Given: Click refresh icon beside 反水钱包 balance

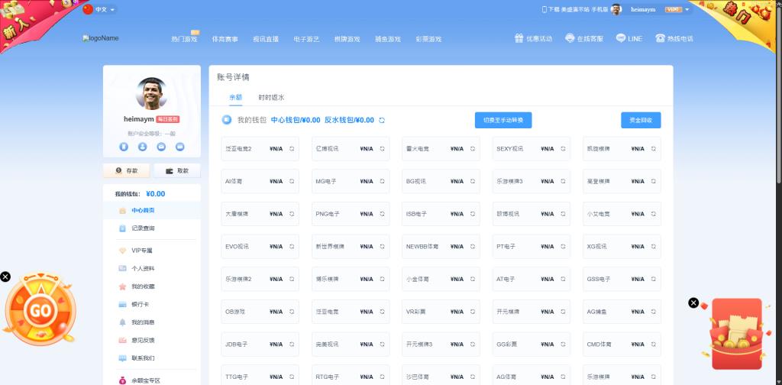Looking at the screenshot, I should click(x=382, y=120).
